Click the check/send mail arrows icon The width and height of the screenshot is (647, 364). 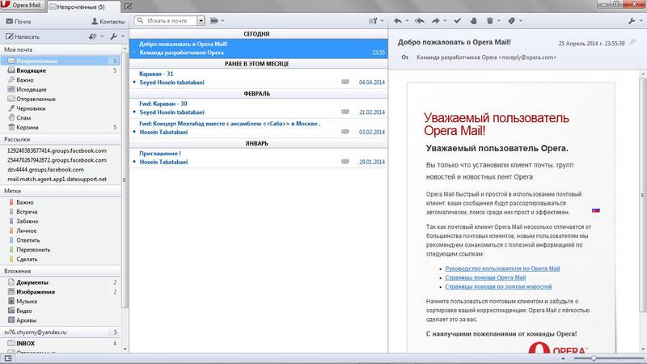(92, 36)
